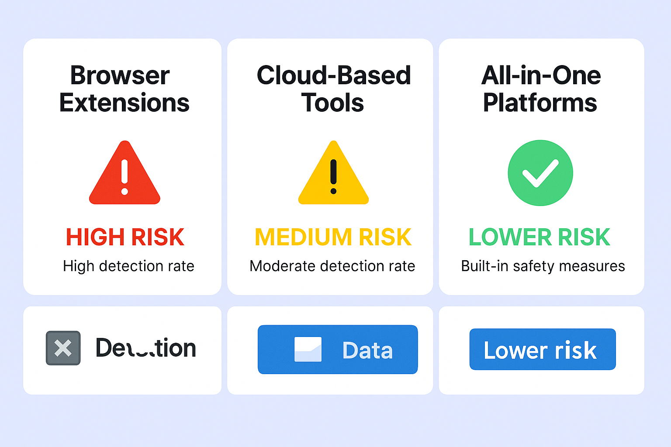The height and width of the screenshot is (447, 671).
Task: Click the yellow caution triangle icon
Action: coord(333,173)
